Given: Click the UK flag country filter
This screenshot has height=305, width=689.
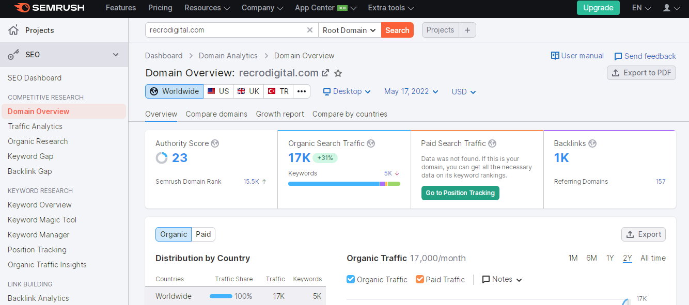Looking at the screenshot, I should [x=248, y=91].
